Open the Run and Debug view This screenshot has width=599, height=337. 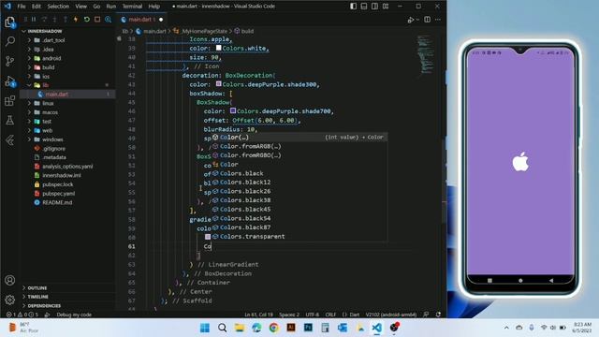[x=10, y=81]
